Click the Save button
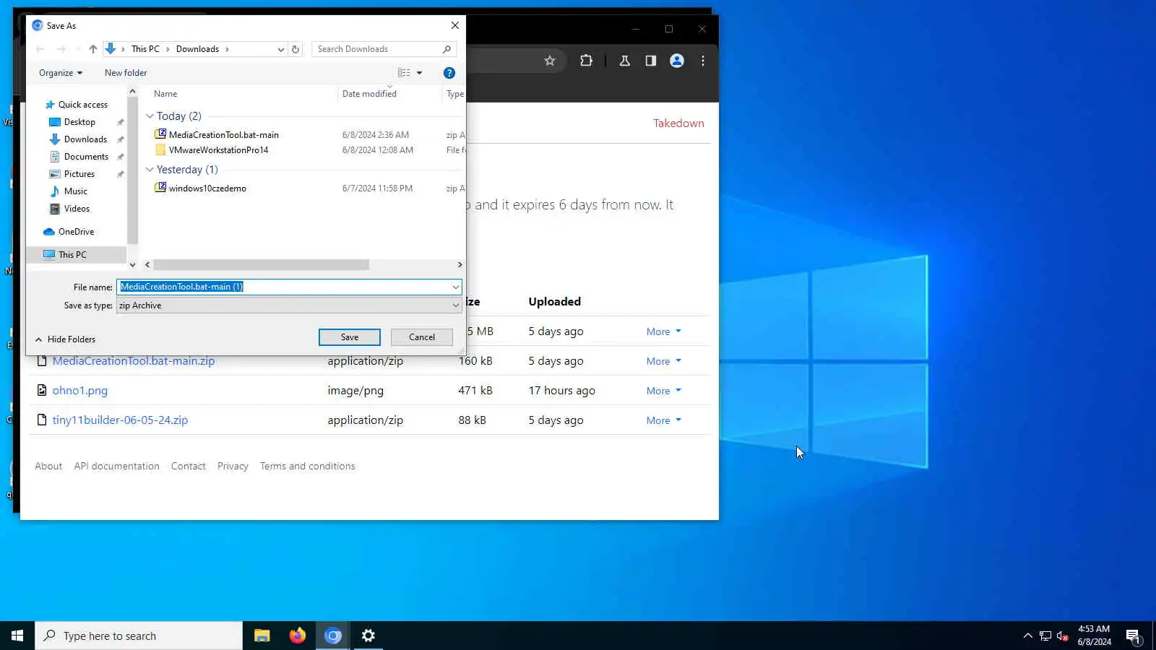Image resolution: width=1156 pixels, height=650 pixels. pos(350,337)
